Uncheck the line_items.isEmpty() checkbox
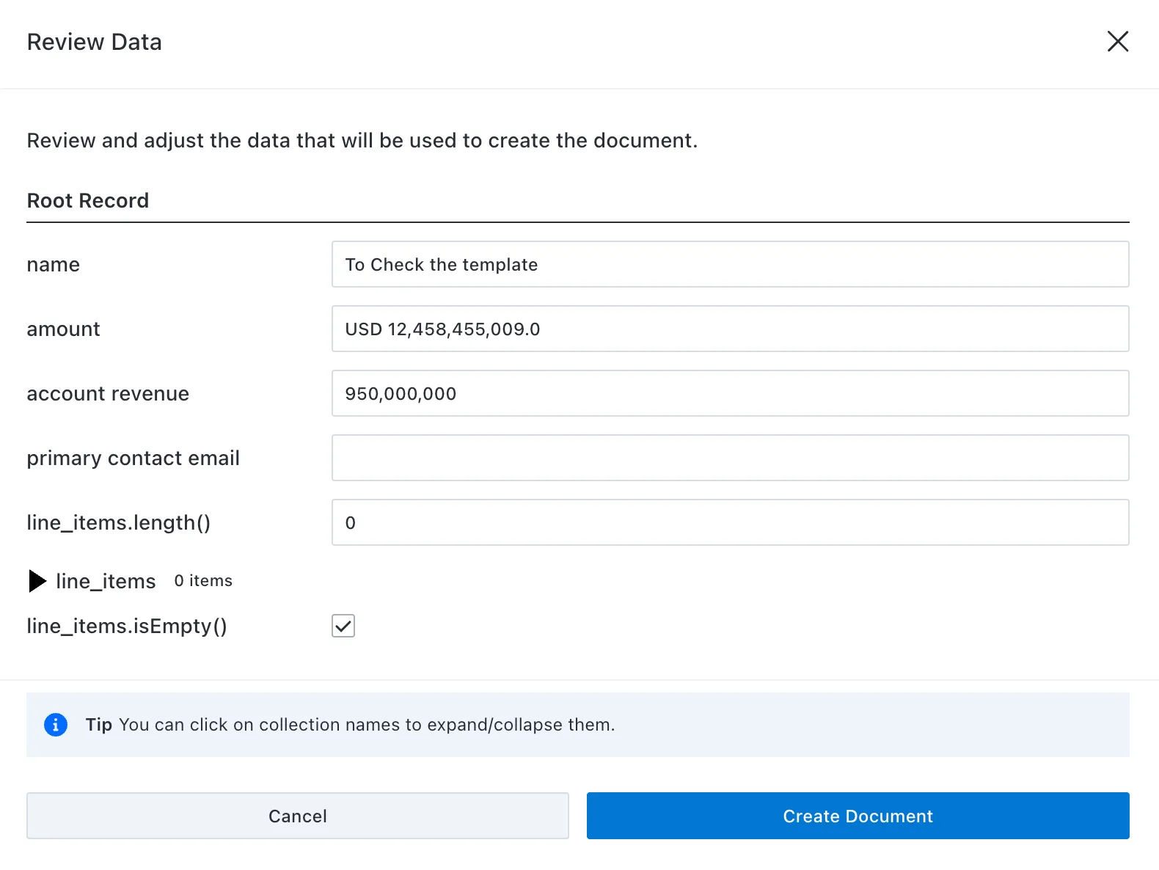This screenshot has height=870, width=1159. [x=343, y=626]
